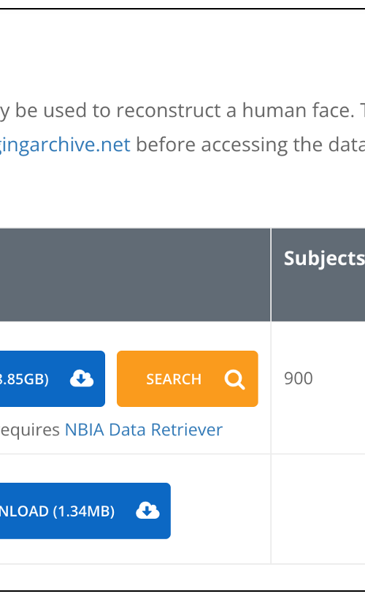Click the DOWNLOAD (1.34MB) button text

[57, 511]
